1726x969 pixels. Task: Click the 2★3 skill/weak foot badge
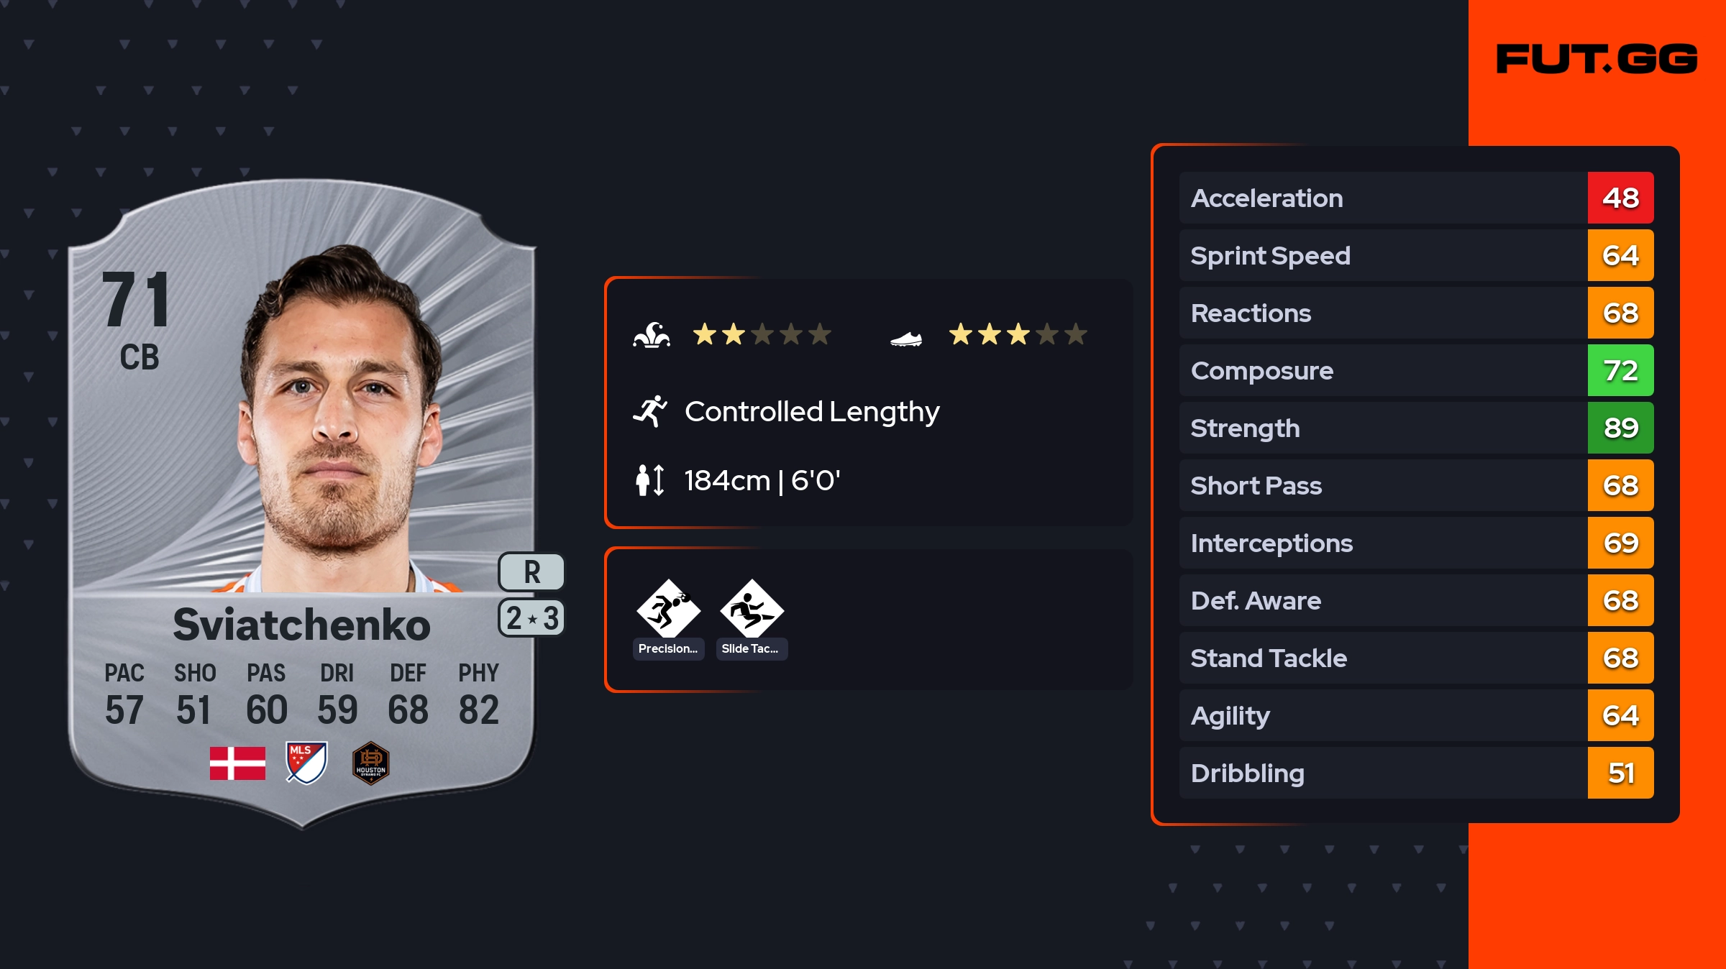tap(531, 618)
